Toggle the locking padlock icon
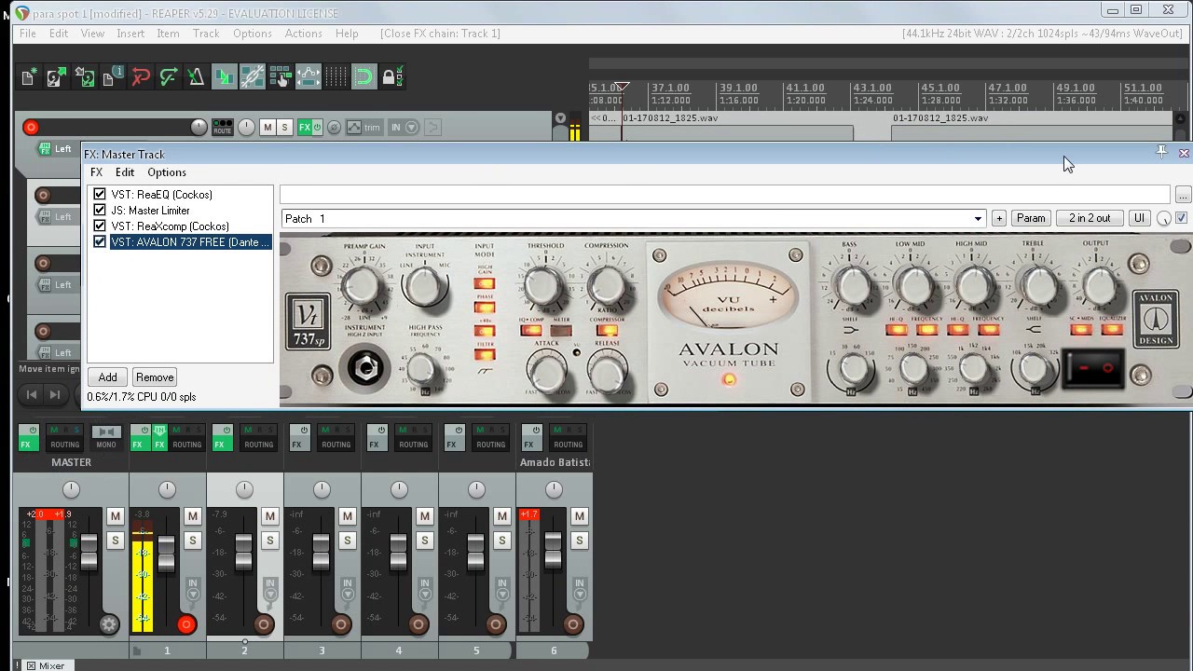The image size is (1193, 671). (391, 77)
